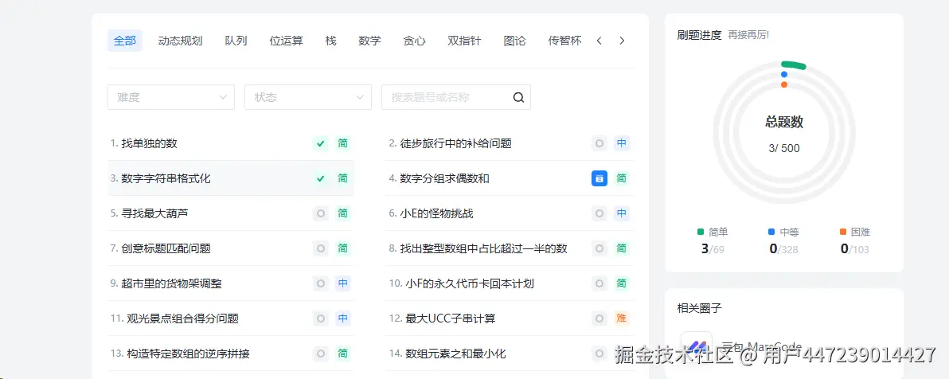
Task: Click the 简 difficulty tag on 找单独的数
Action: tap(343, 143)
